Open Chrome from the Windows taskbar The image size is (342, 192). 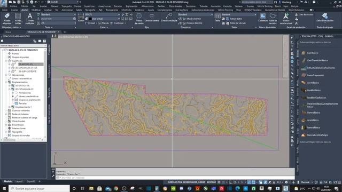pyautogui.click(x=116, y=188)
